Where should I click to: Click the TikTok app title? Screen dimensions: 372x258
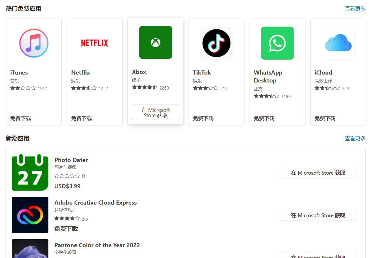pos(202,72)
